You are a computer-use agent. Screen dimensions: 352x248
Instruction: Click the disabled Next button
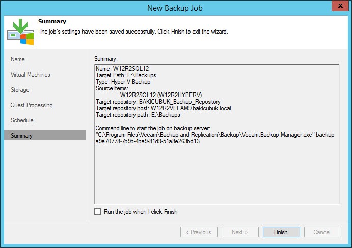click(x=240, y=232)
